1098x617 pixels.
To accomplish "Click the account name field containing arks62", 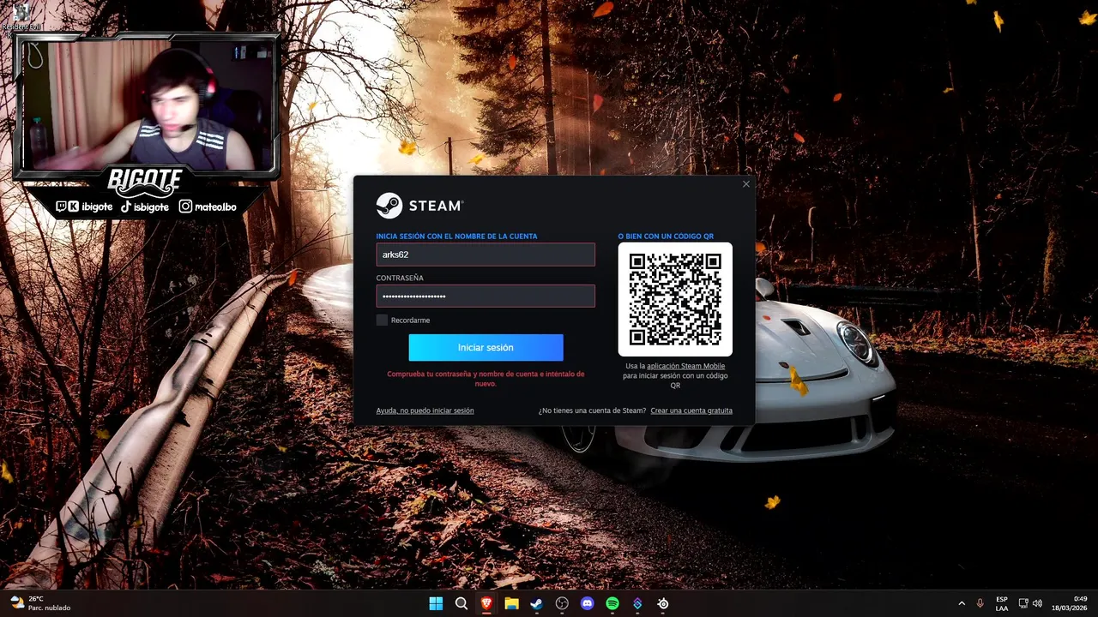I will pyautogui.click(x=486, y=255).
